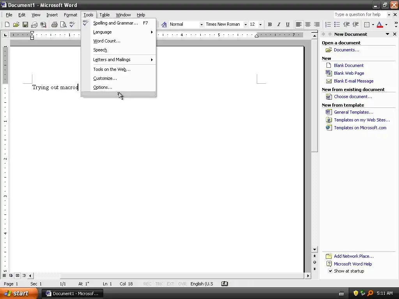Select Word Count from Tools menu

pyautogui.click(x=118, y=41)
